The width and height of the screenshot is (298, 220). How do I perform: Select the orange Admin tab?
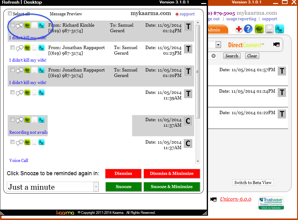[x=218, y=29]
